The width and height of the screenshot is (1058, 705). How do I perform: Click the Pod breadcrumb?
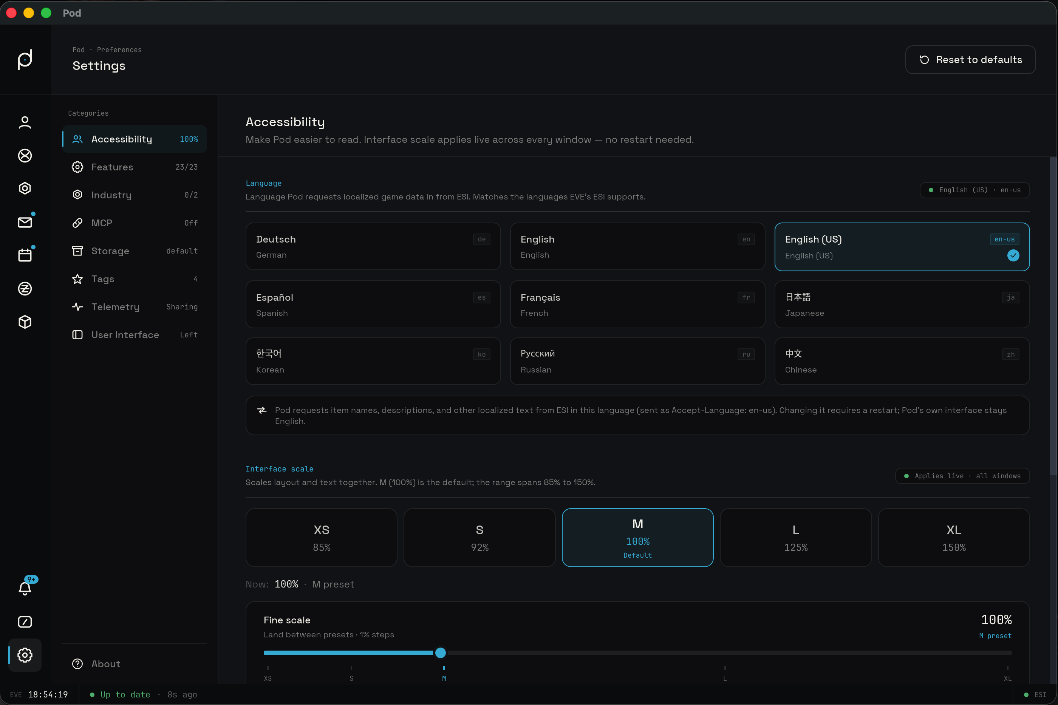coord(79,50)
